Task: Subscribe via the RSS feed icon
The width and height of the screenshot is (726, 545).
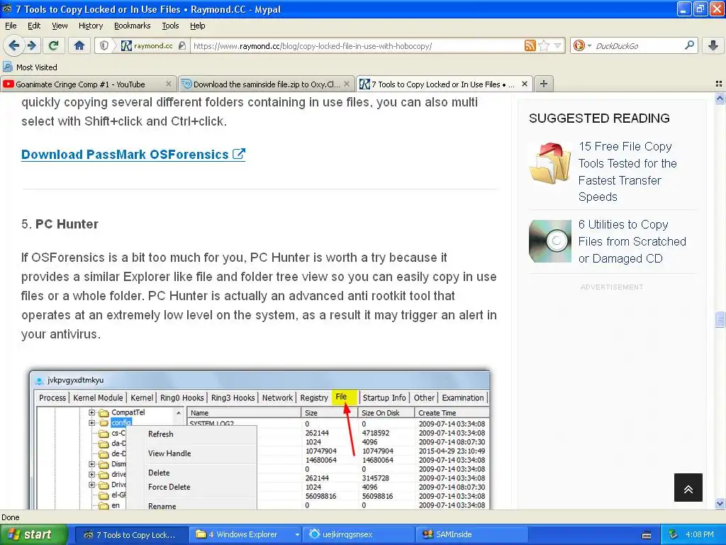Action: 530,45
